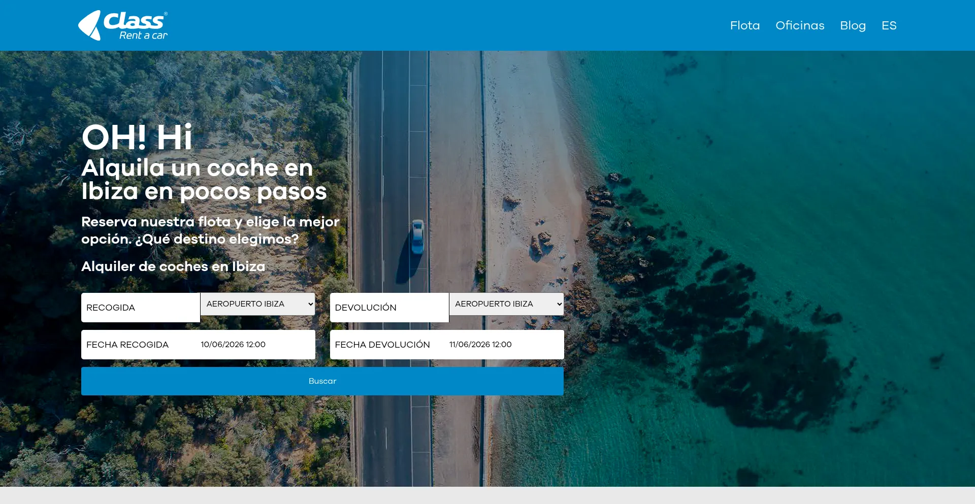Click the FECHA DEVOLUCIÓN label
This screenshot has width=975, height=504.
(x=382, y=345)
